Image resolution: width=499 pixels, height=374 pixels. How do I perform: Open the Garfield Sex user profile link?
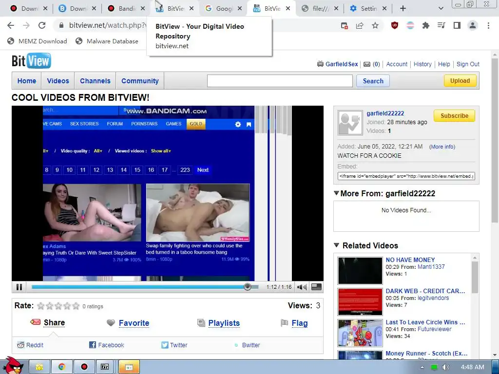pyautogui.click(x=342, y=64)
